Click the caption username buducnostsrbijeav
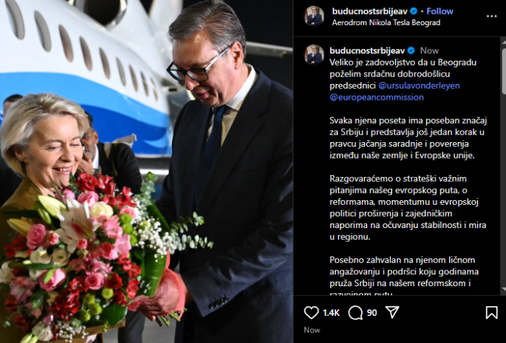506x343 pixels. point(367,51)
